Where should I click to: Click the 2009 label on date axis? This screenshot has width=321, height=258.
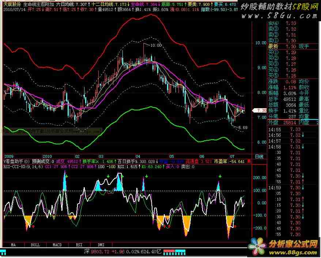coord(9,156)
